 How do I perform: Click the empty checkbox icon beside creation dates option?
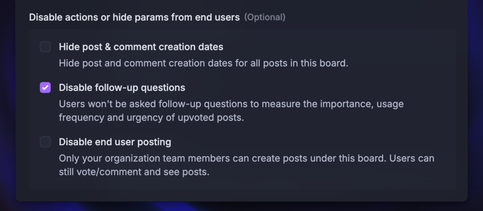(x=45, y=47)
